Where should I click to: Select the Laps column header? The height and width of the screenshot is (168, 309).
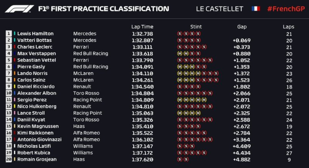[288, 27]
